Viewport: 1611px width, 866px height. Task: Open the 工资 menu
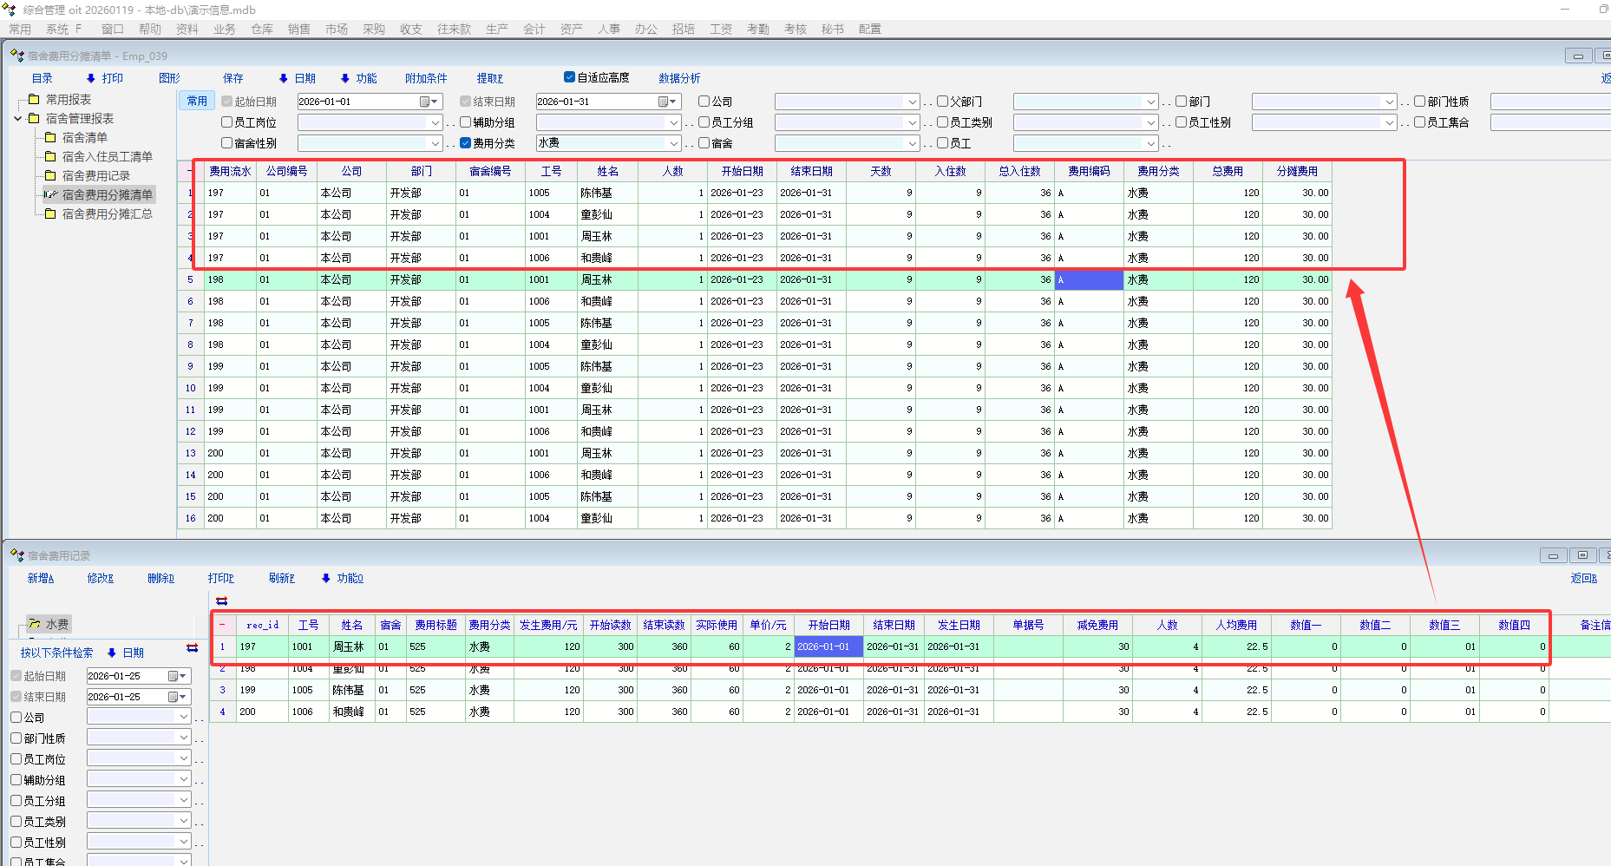tap(720, 29)
